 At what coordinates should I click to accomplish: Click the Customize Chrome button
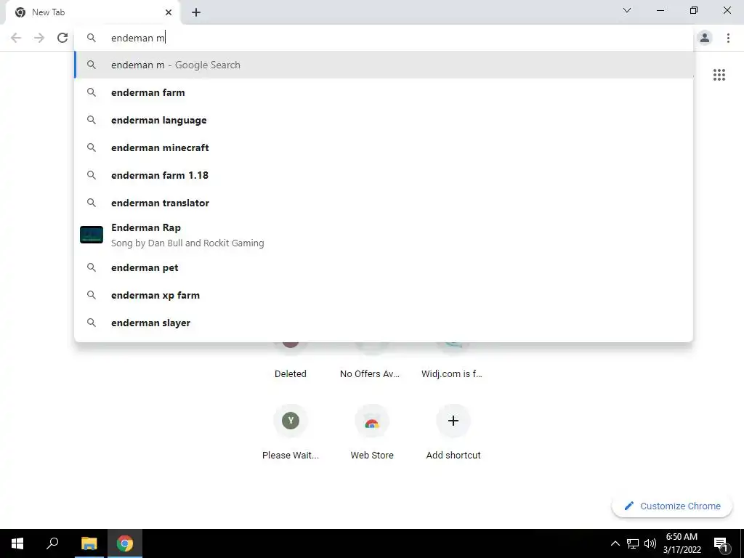(672, 506)
